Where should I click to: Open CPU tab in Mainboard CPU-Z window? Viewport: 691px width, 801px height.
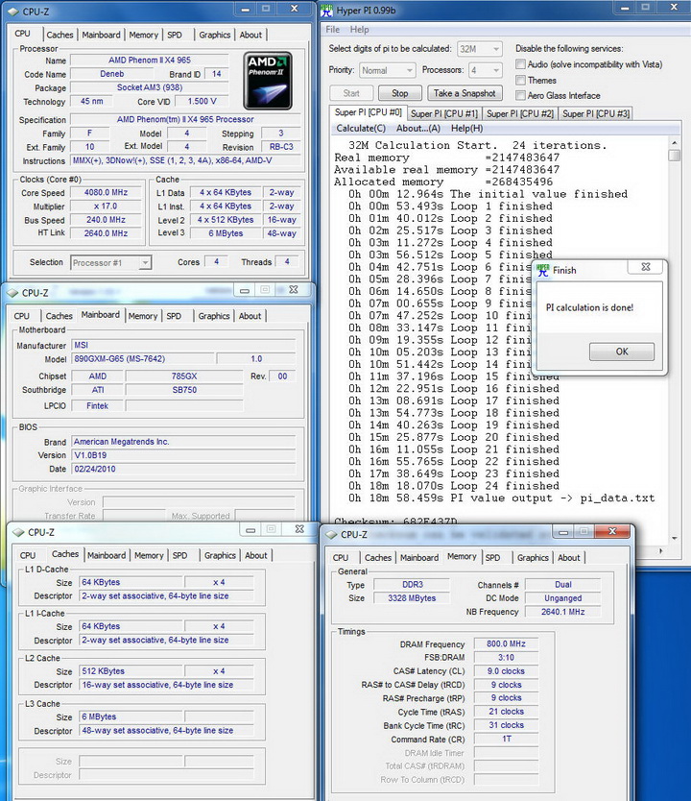pyautogui.click(x=22, y=316)
